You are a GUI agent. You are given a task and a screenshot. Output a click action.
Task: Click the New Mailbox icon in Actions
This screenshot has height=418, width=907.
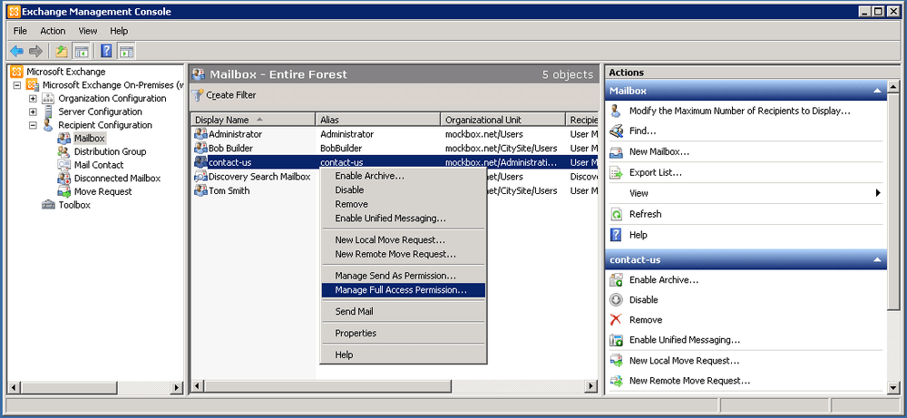(x=617, y=152)
